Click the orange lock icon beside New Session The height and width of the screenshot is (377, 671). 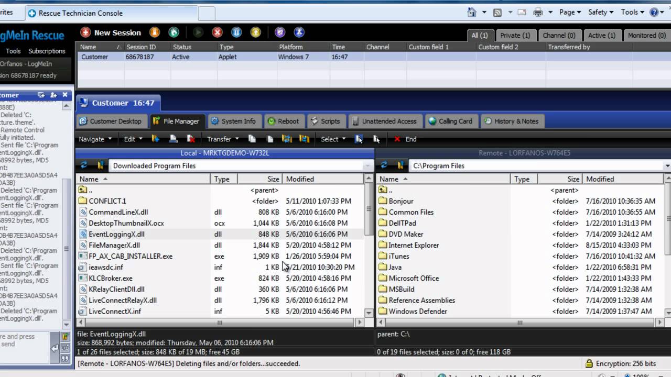pyautogui.click(x=155, y=32)
